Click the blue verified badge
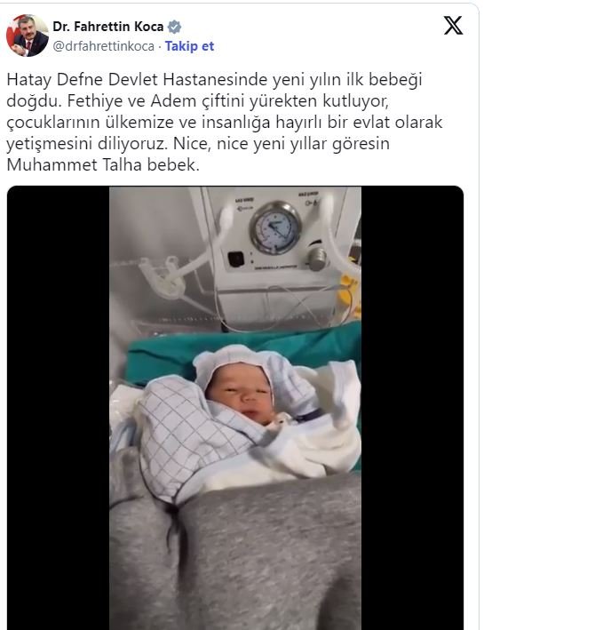 175,27
